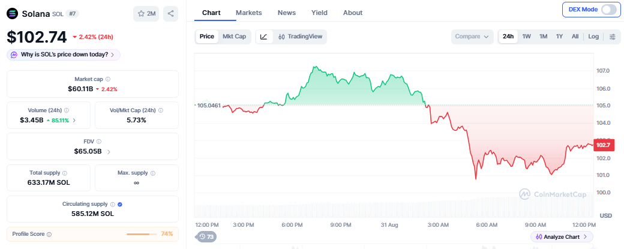
Task: Click the Total supply info icon
Action: [x=65, y=173]
